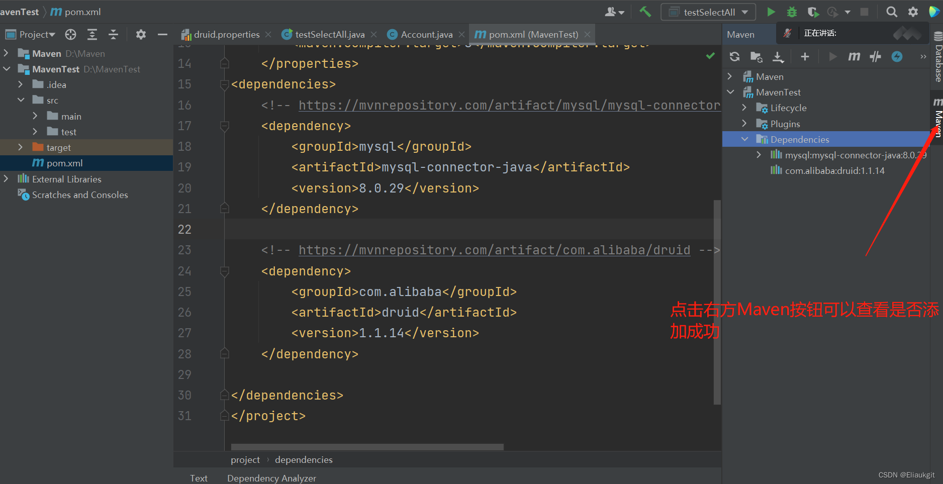Select the Text editor tab
Image resolution: width=943 pixels, height=484 pixels.
[199, 478]
